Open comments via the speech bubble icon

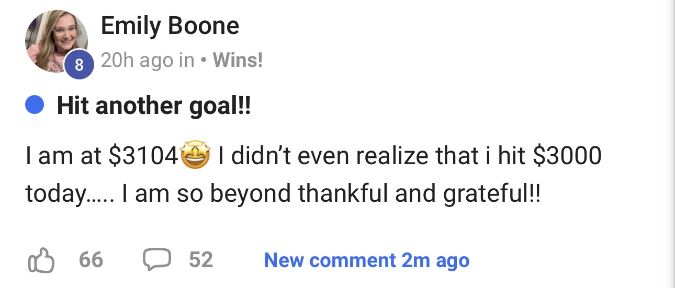tap(155, 260)
